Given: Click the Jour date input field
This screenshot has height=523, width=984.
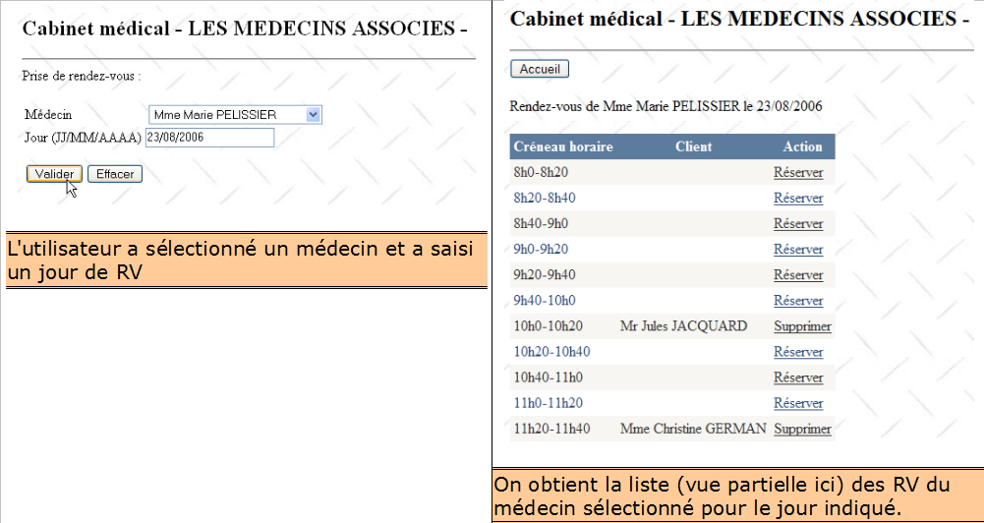Looking at the screenshot, I should [209, 138].
